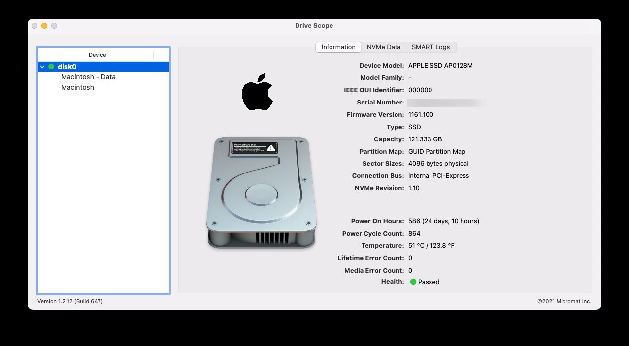
Task: Click the Model Family label
Action: [x=382, y=77]
